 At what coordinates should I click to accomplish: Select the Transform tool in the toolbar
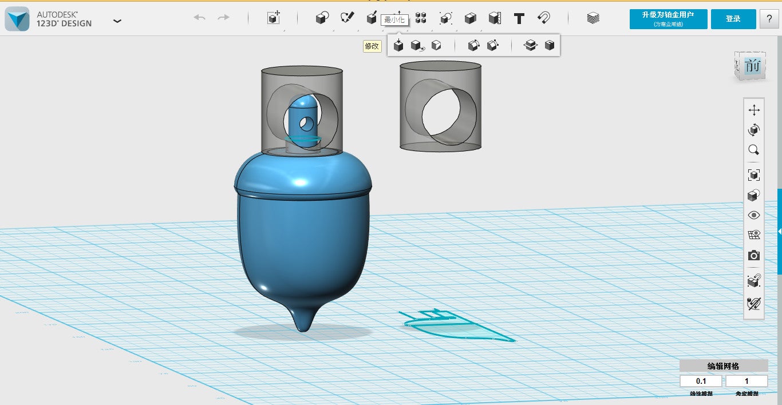[274, 18]
